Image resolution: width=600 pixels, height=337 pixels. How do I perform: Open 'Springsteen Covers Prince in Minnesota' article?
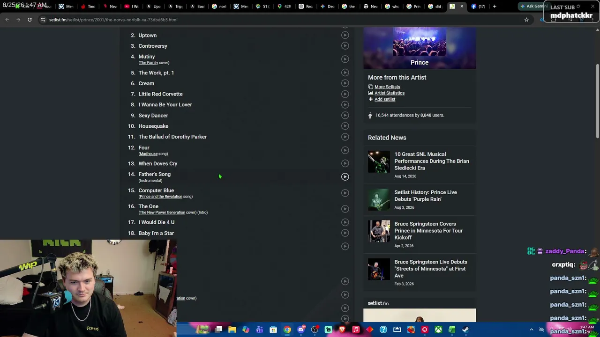click(x=428, y=231)
